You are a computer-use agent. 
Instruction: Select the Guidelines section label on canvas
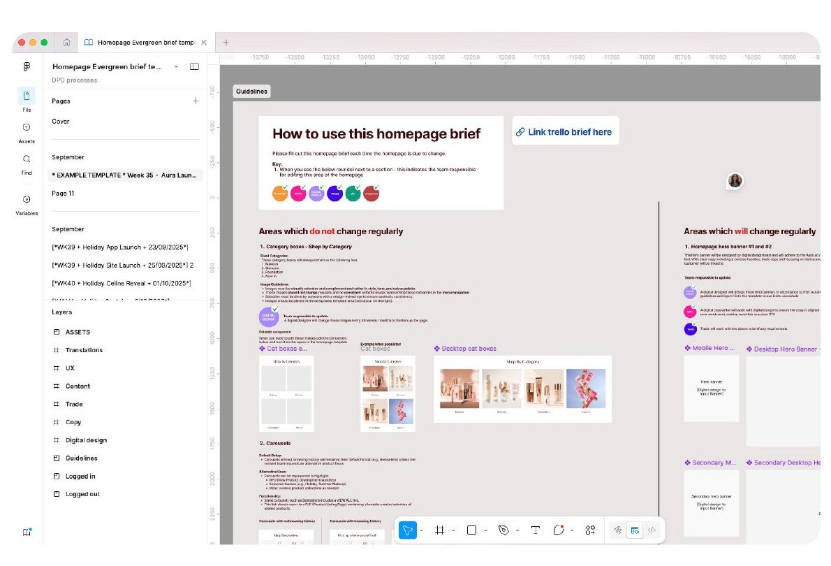click(251, 92)
